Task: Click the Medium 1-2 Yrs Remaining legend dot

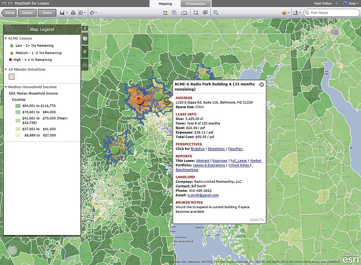Action: point(12,53)
